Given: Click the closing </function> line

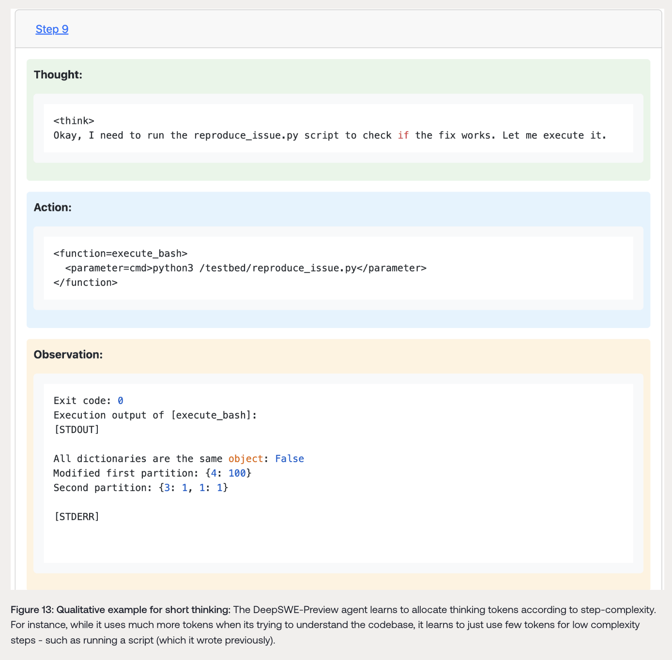Looking at the screenshot, I should [x=85, y=282].
